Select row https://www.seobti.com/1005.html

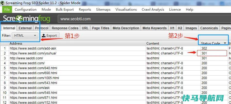coord(116,78)
